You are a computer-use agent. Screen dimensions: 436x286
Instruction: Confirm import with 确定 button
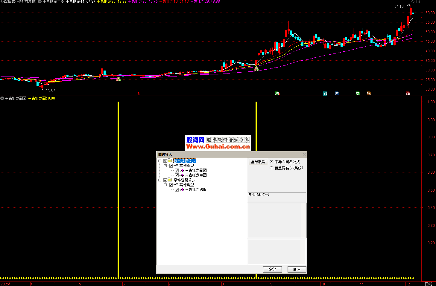[272, 269]
